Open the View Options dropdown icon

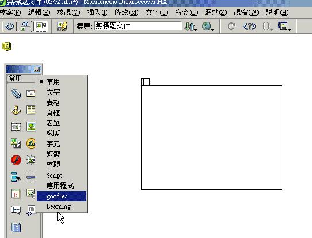click(x=284, y=26)
